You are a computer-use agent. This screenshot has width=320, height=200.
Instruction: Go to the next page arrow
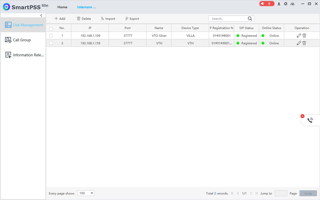point(251,193)
